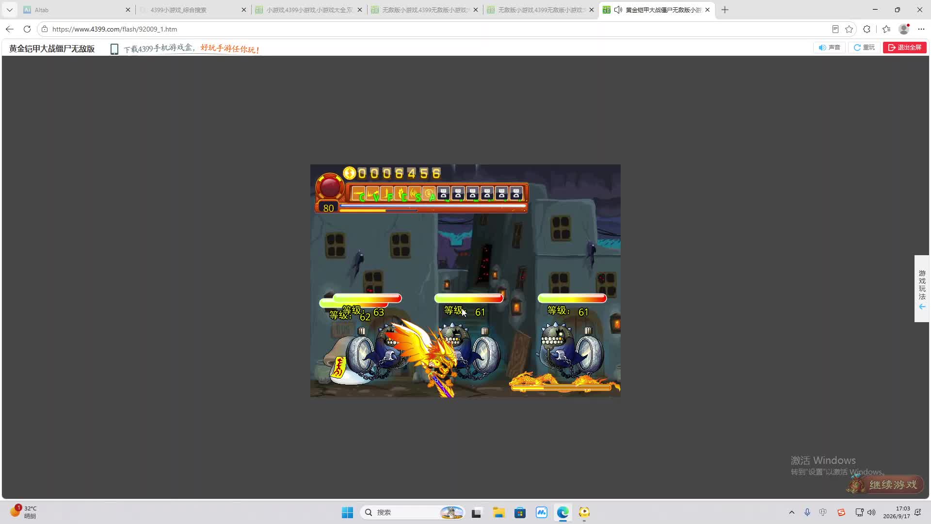Open Task View from the taskbar

[x=477, y=512]
